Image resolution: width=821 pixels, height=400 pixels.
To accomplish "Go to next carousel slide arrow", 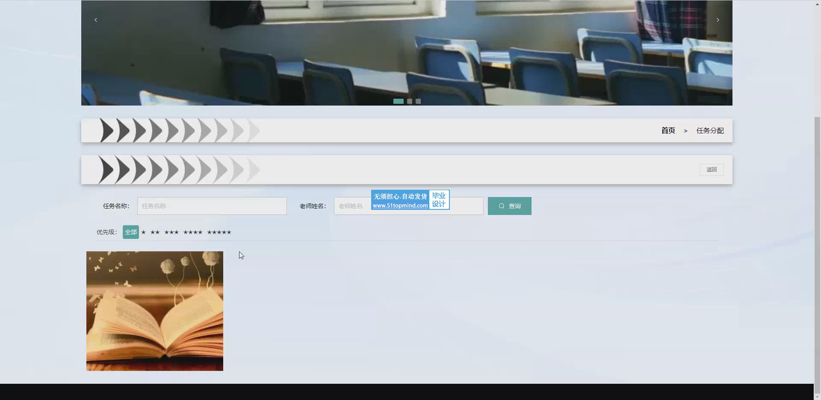I will (718, 20).
